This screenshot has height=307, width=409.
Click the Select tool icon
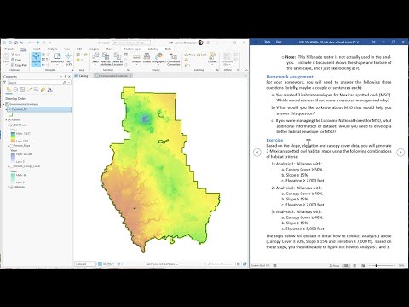pyautogui.click(x=95, y=58)
